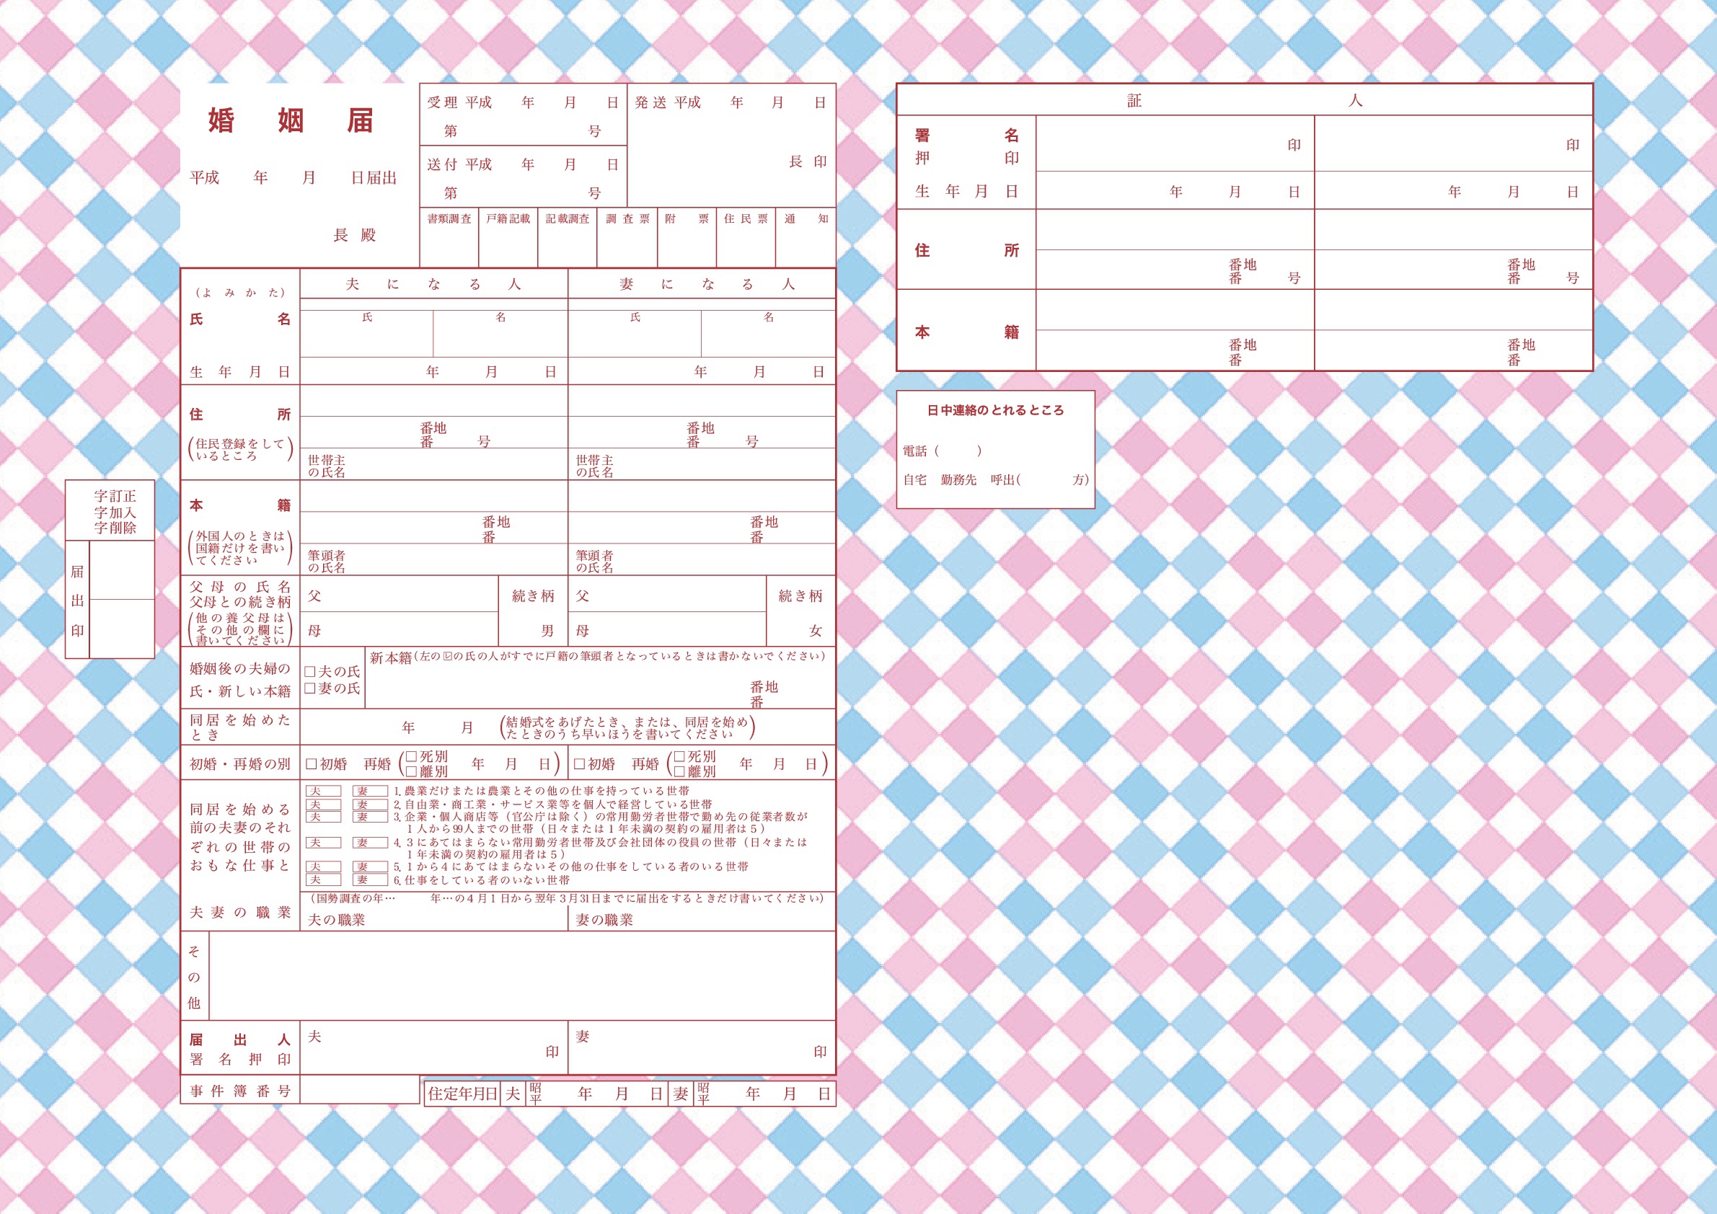1717x1214 pixels.
Task: Mark 妻 box beside item 6 仕事をしている者のいない世帯
Action: coord(370,880)
